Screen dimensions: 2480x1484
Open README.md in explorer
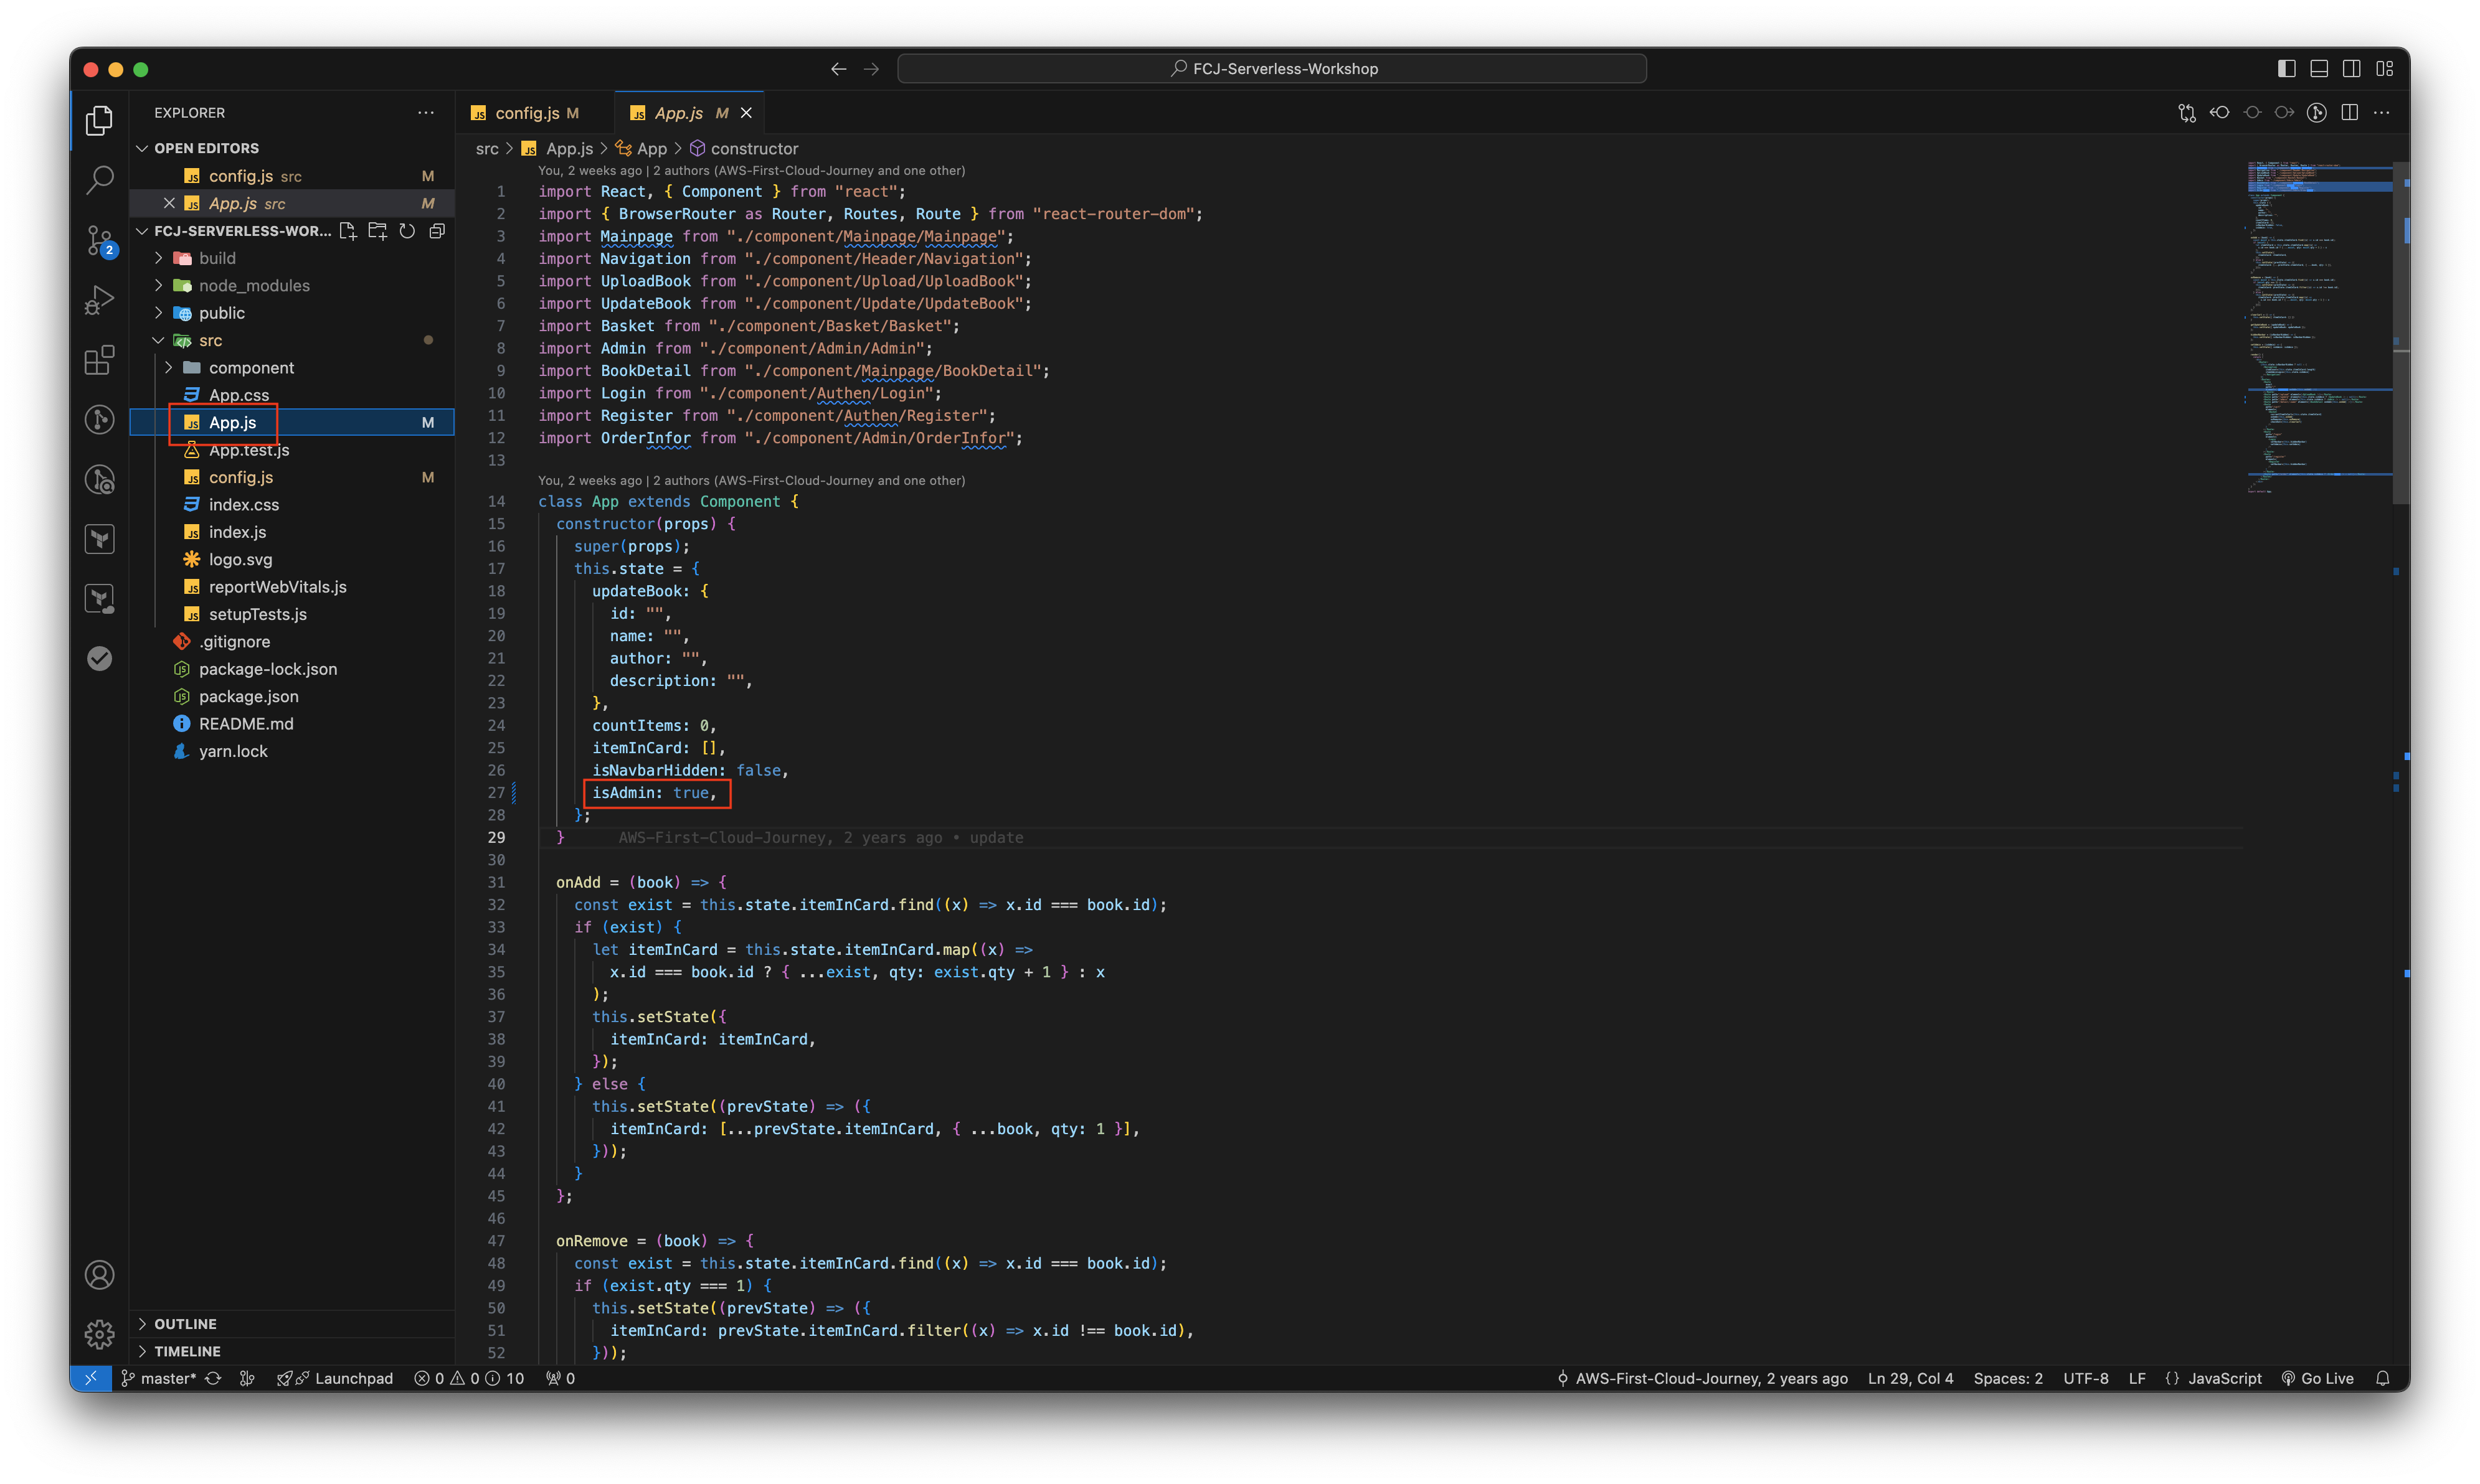click(x=292, y=724)
